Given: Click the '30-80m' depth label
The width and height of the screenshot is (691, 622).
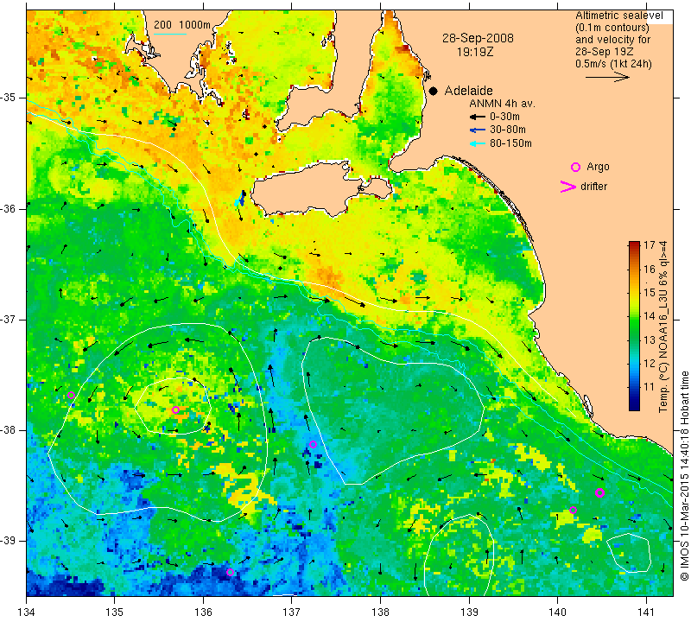Looking at the screenshot, I should tap(508, 130).
